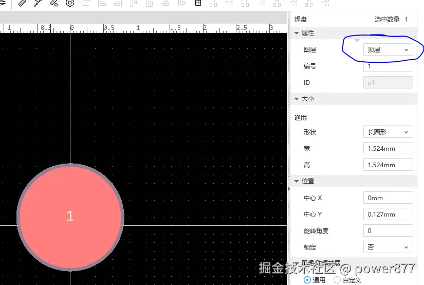Select the 通用 radio button
Viewport: 424px width, 285px height.
click(307, 280)
